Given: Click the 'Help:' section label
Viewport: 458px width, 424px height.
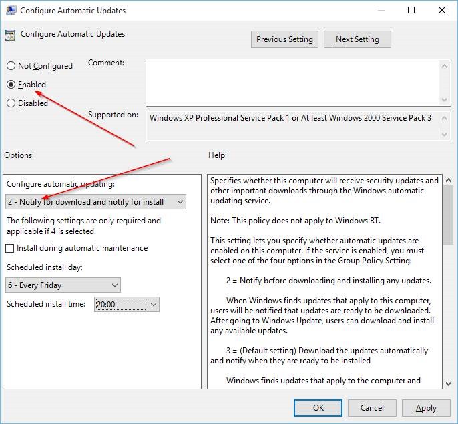Looking at the screenshot, I should pyautogui.click(x=218, y=155).
